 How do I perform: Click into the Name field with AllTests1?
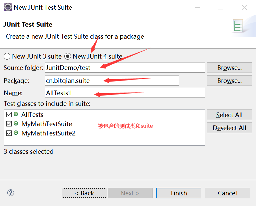[x=125, y=93]
